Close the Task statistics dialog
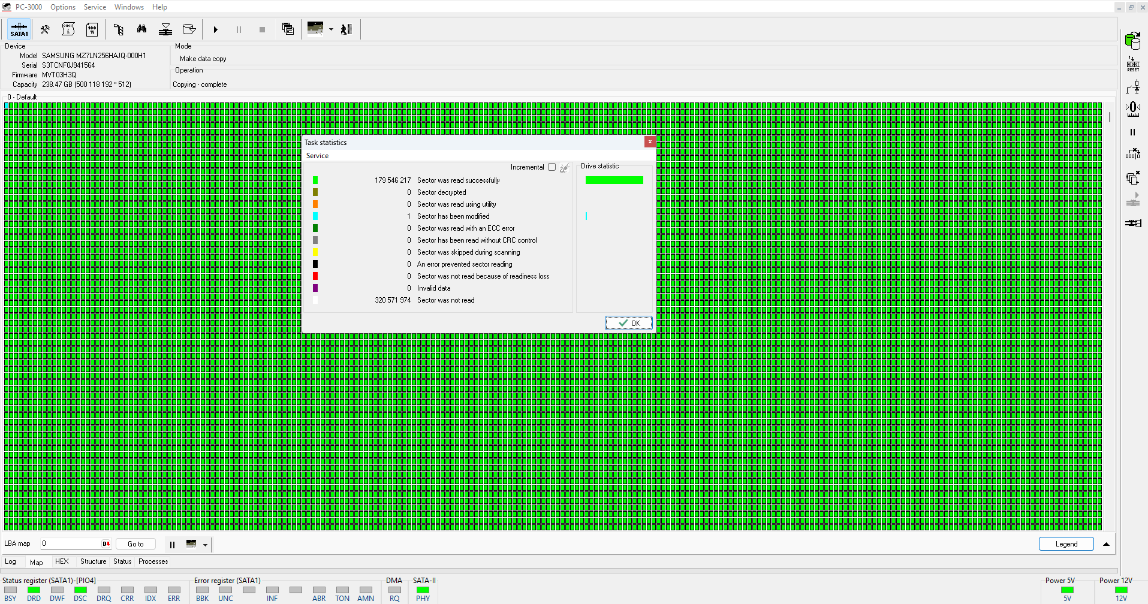This screenshot has width=1148, height=604. pyautogui.click(x=650, y=142)
